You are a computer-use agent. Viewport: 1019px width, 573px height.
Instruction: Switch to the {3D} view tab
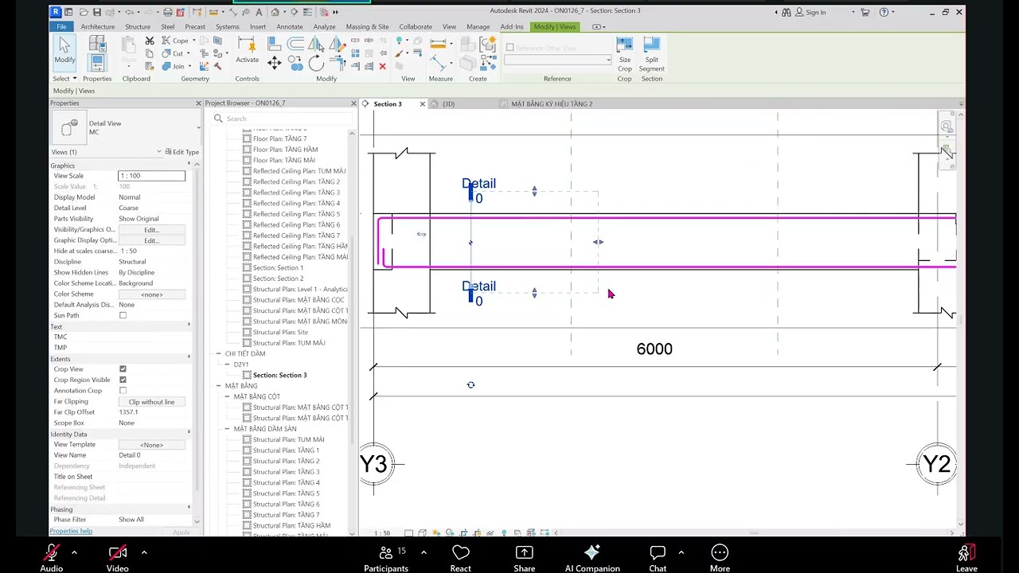[448, 104]
